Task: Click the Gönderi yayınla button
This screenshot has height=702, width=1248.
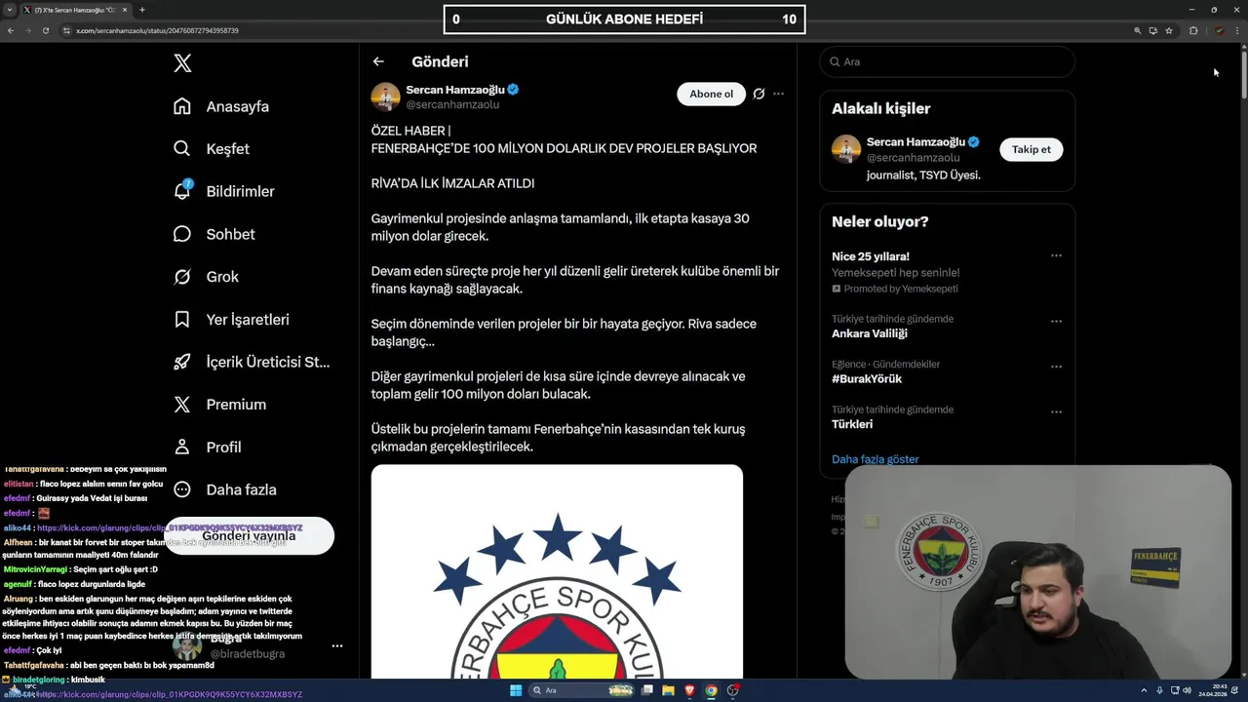Action: [249, 536]
